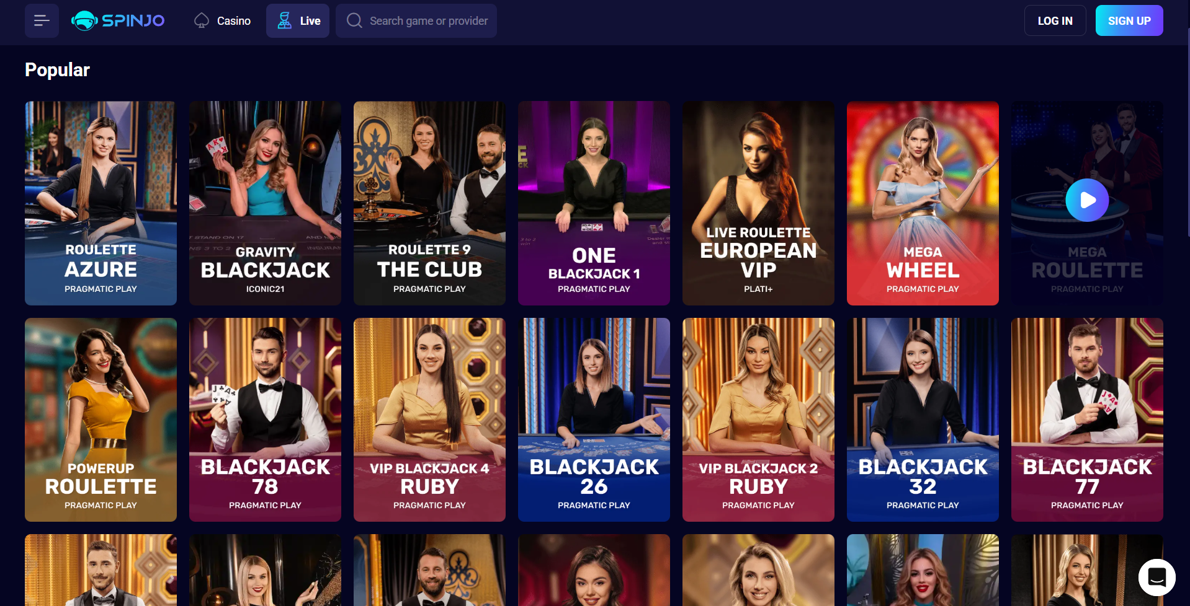Click the SIGN UP button
Viewport: 1190px width, 606px height.
coord(1129,20)
